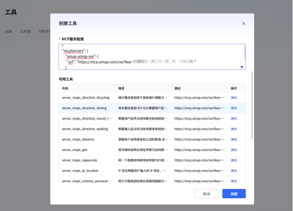This screenshot has width=293, height=211.
Task: Click the blue 创建 button
Action: pos(234,194)
